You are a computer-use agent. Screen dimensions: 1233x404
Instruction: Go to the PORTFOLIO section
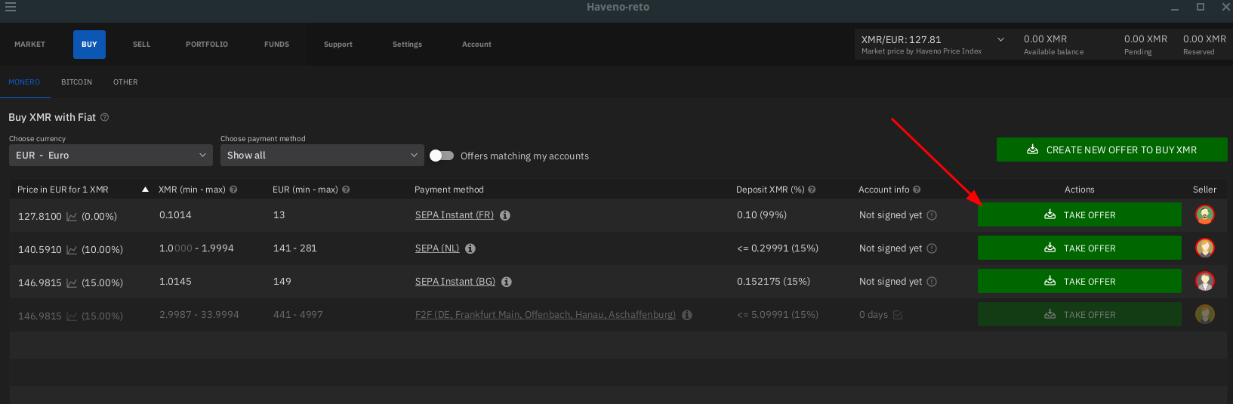tap(207, 45)
